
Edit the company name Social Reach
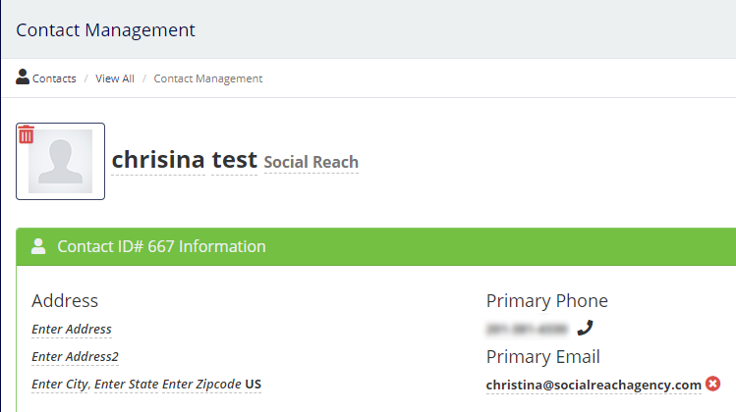click(x=311, y=163)
